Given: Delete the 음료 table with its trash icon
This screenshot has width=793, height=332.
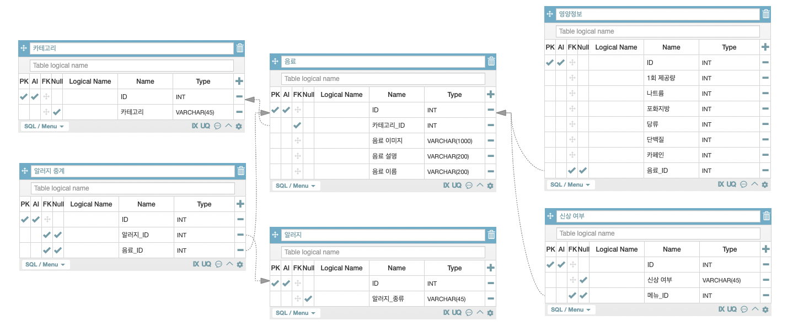Looking at the screenshot, I should (x=491, y=62).
